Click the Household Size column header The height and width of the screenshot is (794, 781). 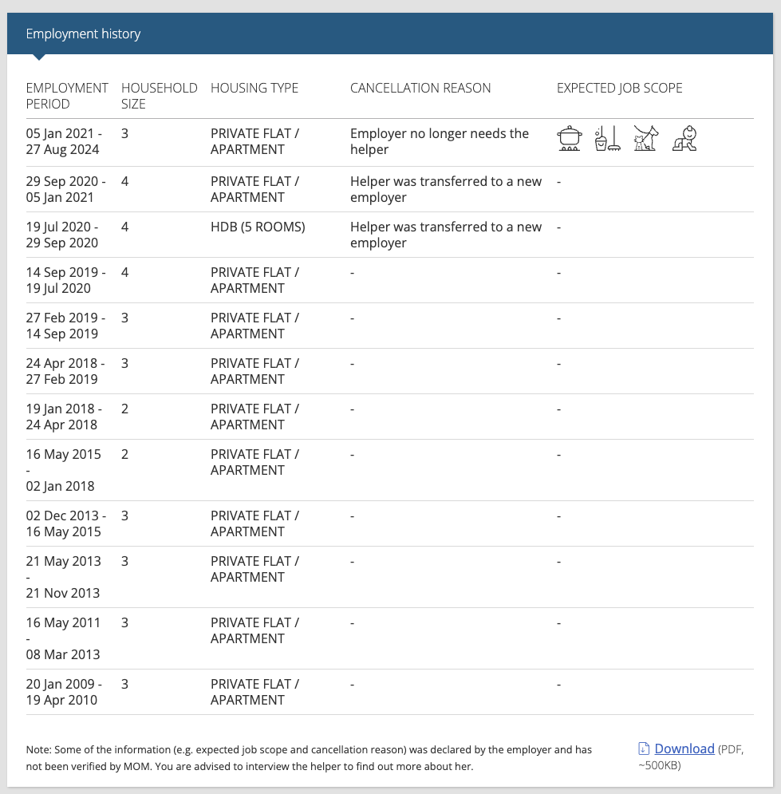pos(159,96)
